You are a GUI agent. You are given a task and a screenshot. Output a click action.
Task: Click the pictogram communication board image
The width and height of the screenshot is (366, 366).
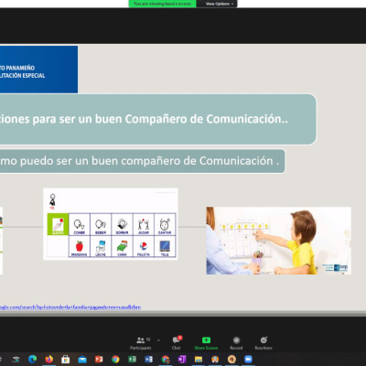(x=111, y=224)
